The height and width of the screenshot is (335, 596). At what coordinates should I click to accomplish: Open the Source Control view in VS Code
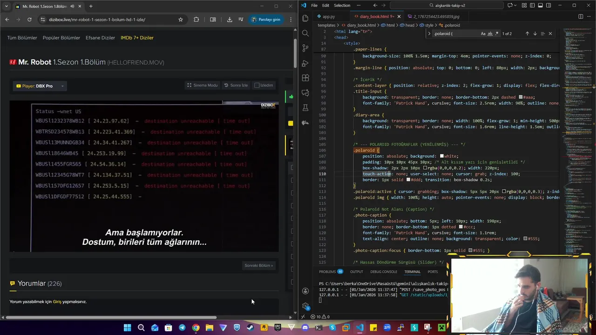[x=305, y=48]
